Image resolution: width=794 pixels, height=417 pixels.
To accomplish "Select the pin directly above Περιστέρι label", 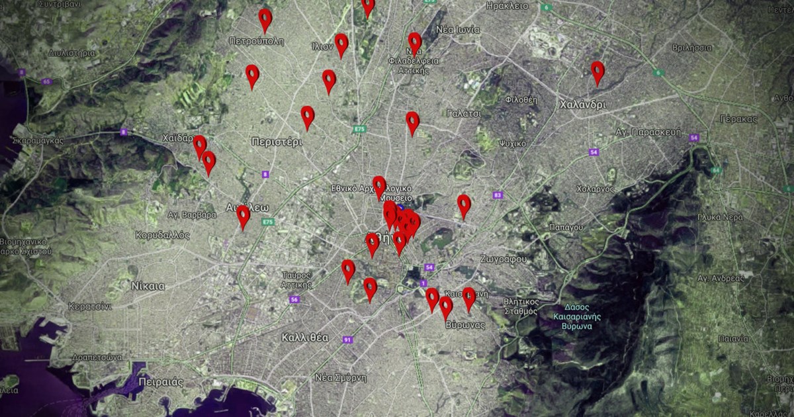I will coord(307,117).
